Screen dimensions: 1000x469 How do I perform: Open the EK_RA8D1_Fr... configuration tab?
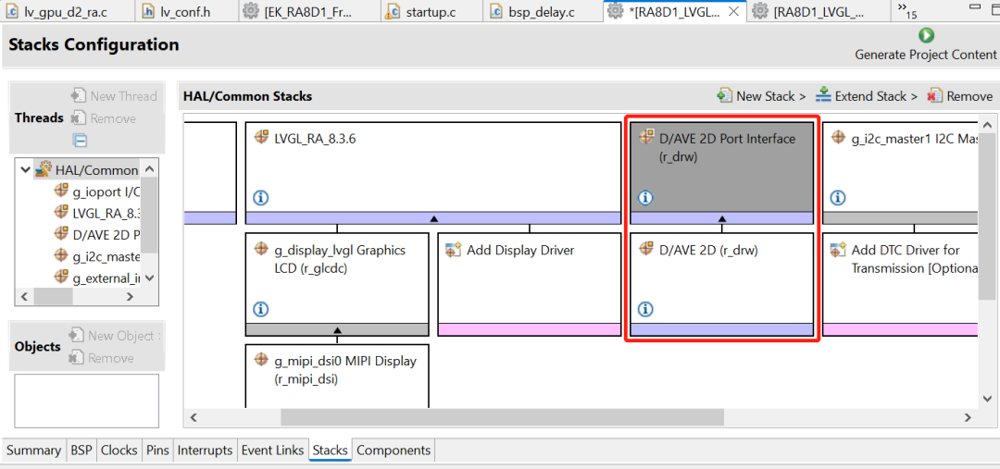[x=309, y=11]
